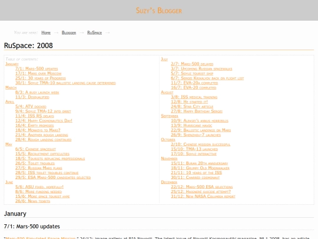The height and width of the screenshot is (239, 318).
Task: Open 2/7: Mars-500 delayed entry
Action: [x=192, y=64]
